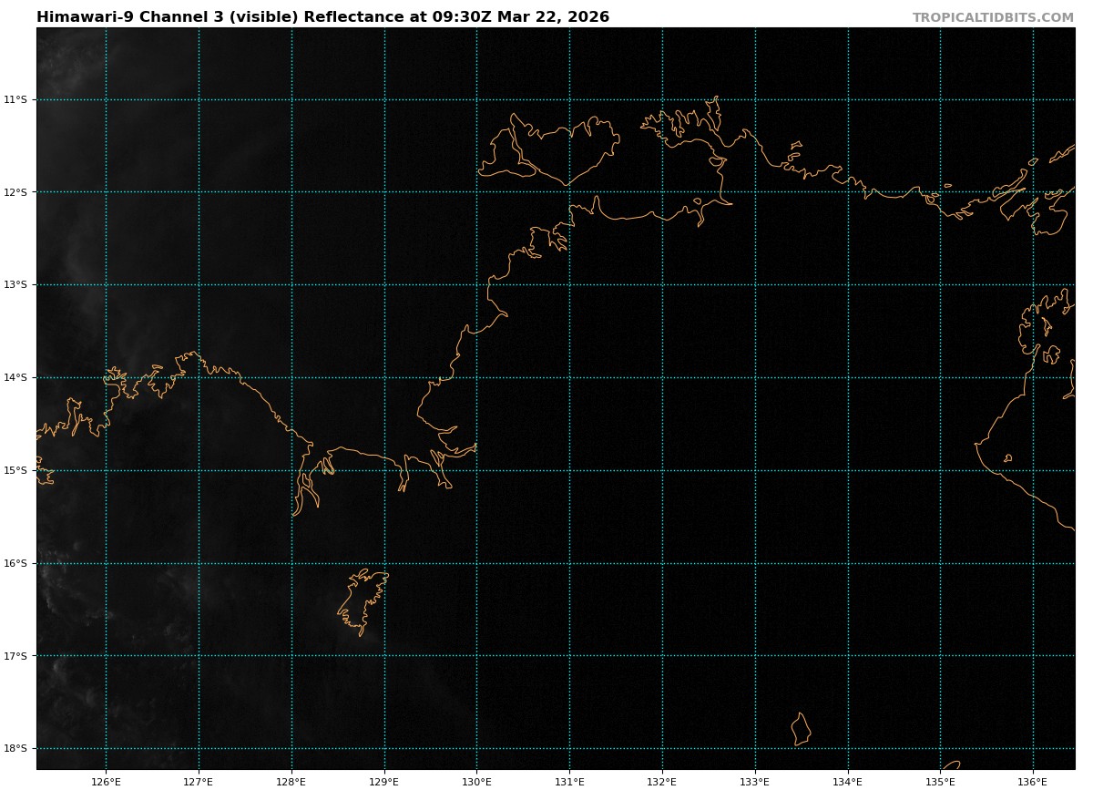The image size is (1093, 790).
Task: Click the 134°E longitude label
Action: 848,781
